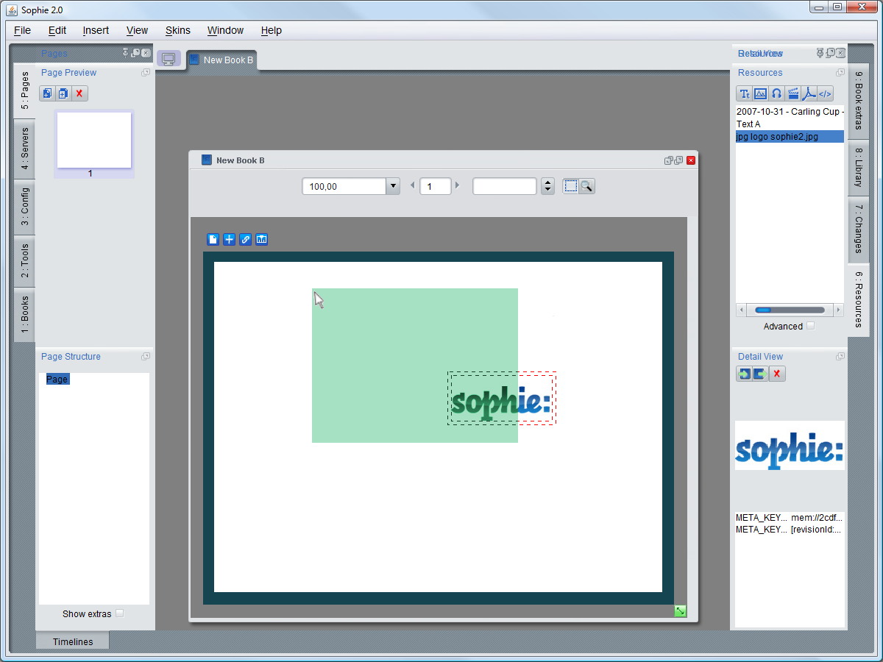
Task: Open the Help menu
Action: 272,30
